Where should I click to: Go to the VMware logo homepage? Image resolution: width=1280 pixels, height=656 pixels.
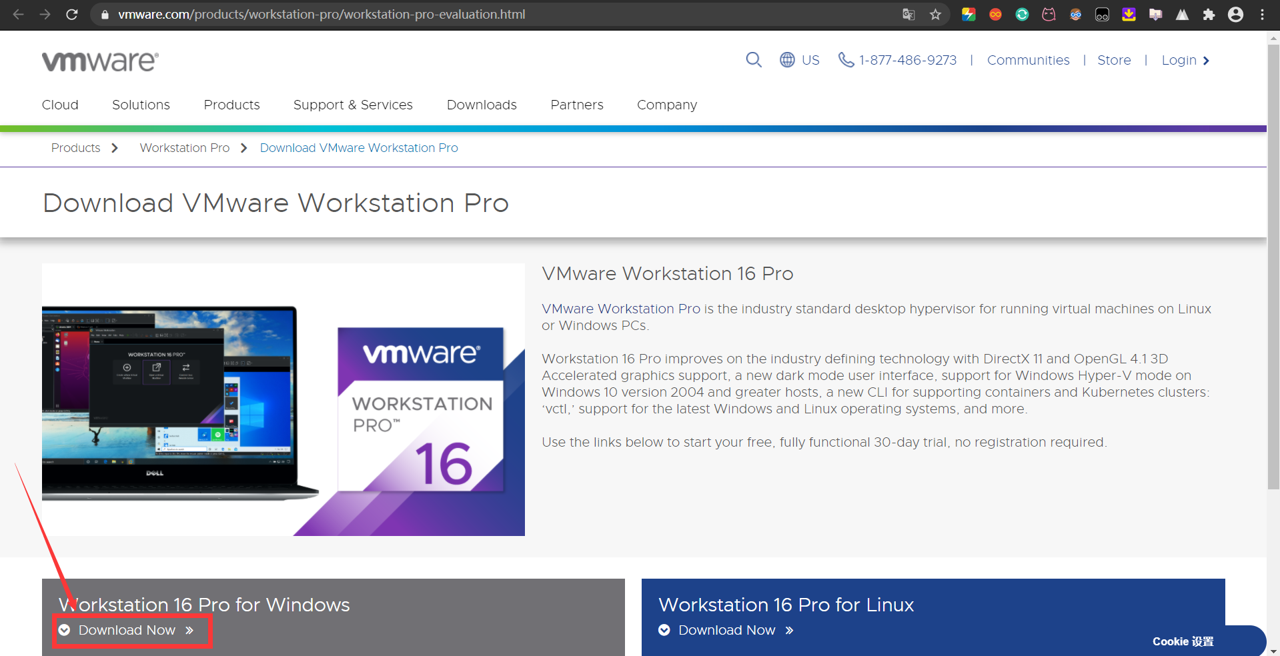100,61
